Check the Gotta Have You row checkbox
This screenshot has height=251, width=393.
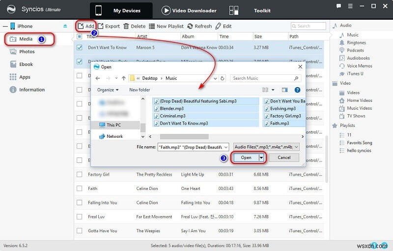[80, 231]
